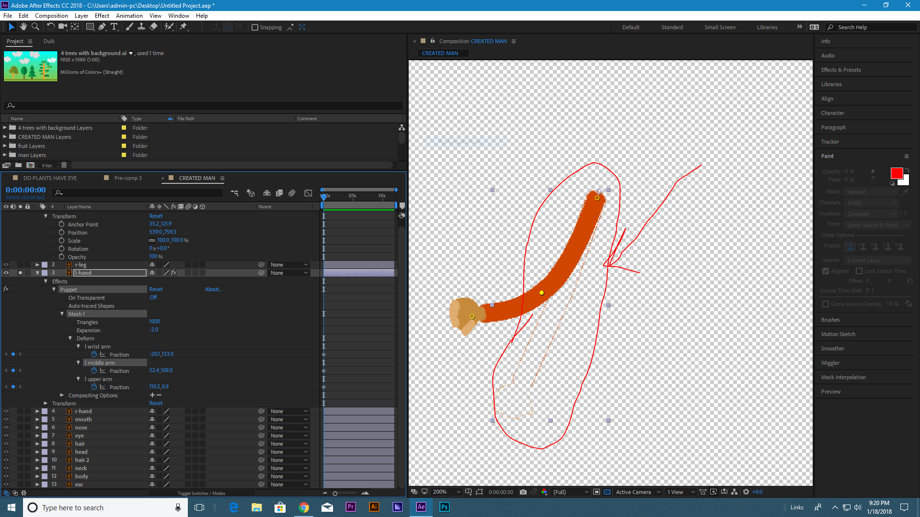Select the Pan Behind anchor point tool
This screenshot has width=920, height=517.
[75, 27]
